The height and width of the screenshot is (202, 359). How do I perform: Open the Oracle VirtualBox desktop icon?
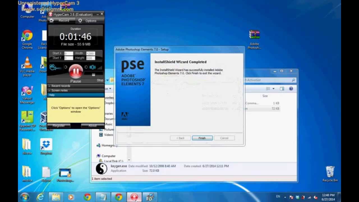pyautogui.click(x=44, y=121)
